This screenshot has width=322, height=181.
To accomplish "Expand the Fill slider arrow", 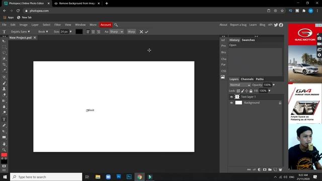I will [x=269, y=90].
